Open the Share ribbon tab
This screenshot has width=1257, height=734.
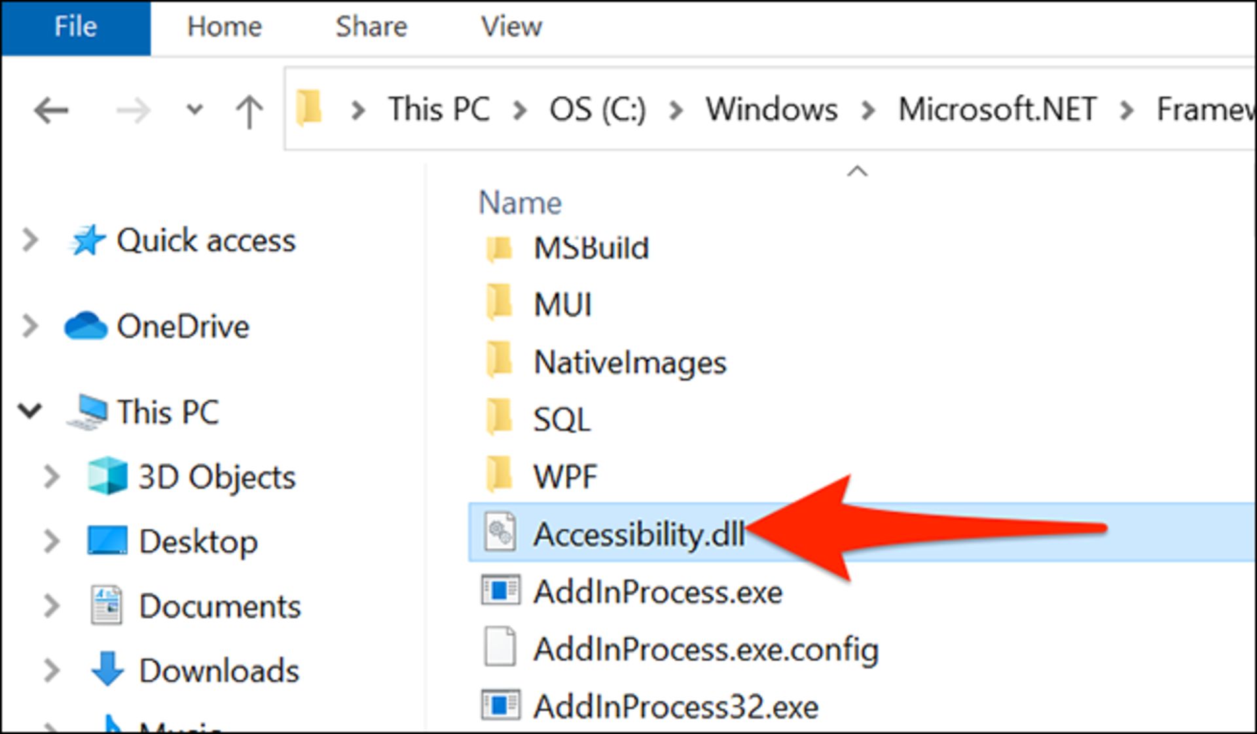click(x=371, y=27)
